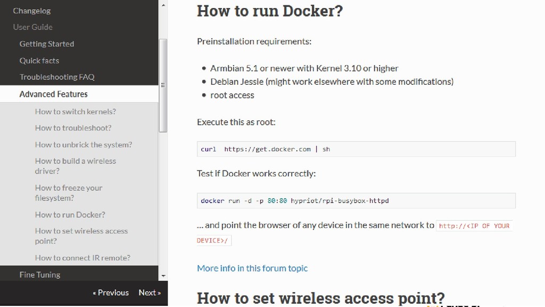
Task: Jump to How to unbrick the system?
Action: pyautogui.click(x=84, y=144)
